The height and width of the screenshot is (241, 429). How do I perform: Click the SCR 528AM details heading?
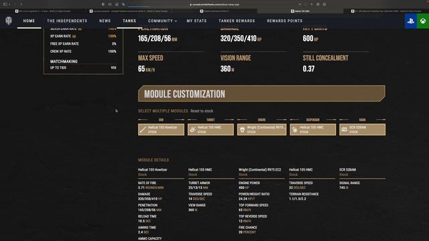347,169
